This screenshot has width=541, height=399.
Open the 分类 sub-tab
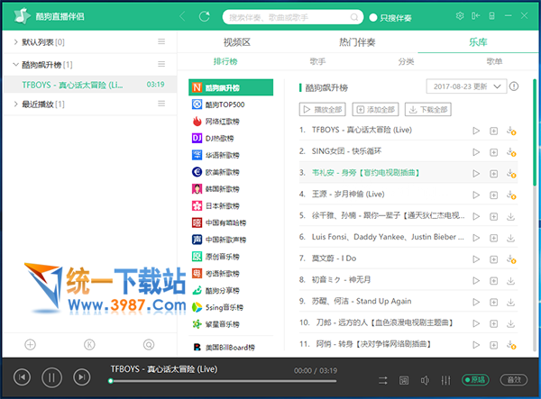406,61
